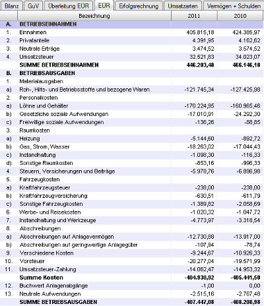Viewport: 264px width, 306px height.
Task: Select the -12.730,88 depreciation value
Action: coord(201,237)
